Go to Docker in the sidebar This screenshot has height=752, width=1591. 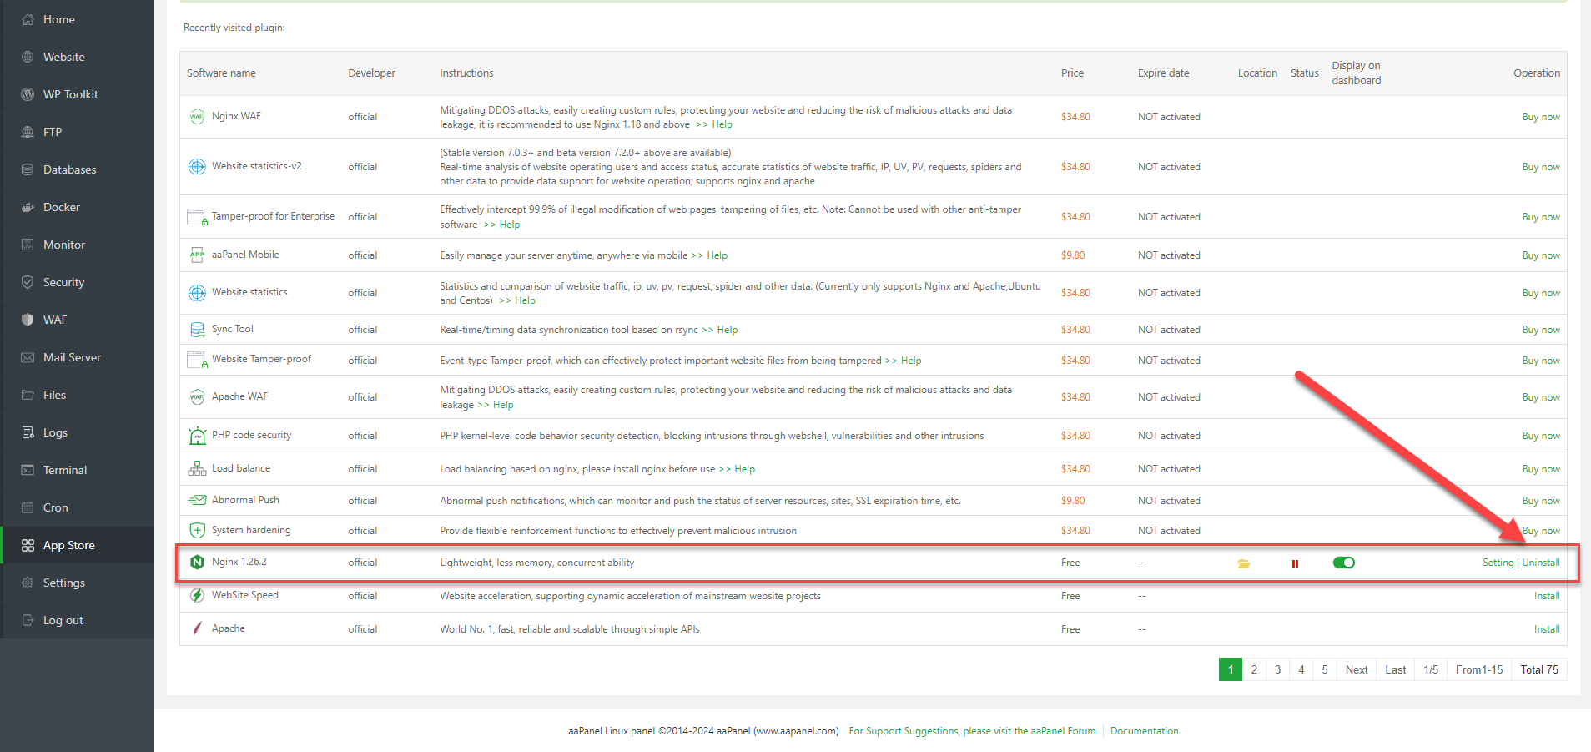click(62, 207)
